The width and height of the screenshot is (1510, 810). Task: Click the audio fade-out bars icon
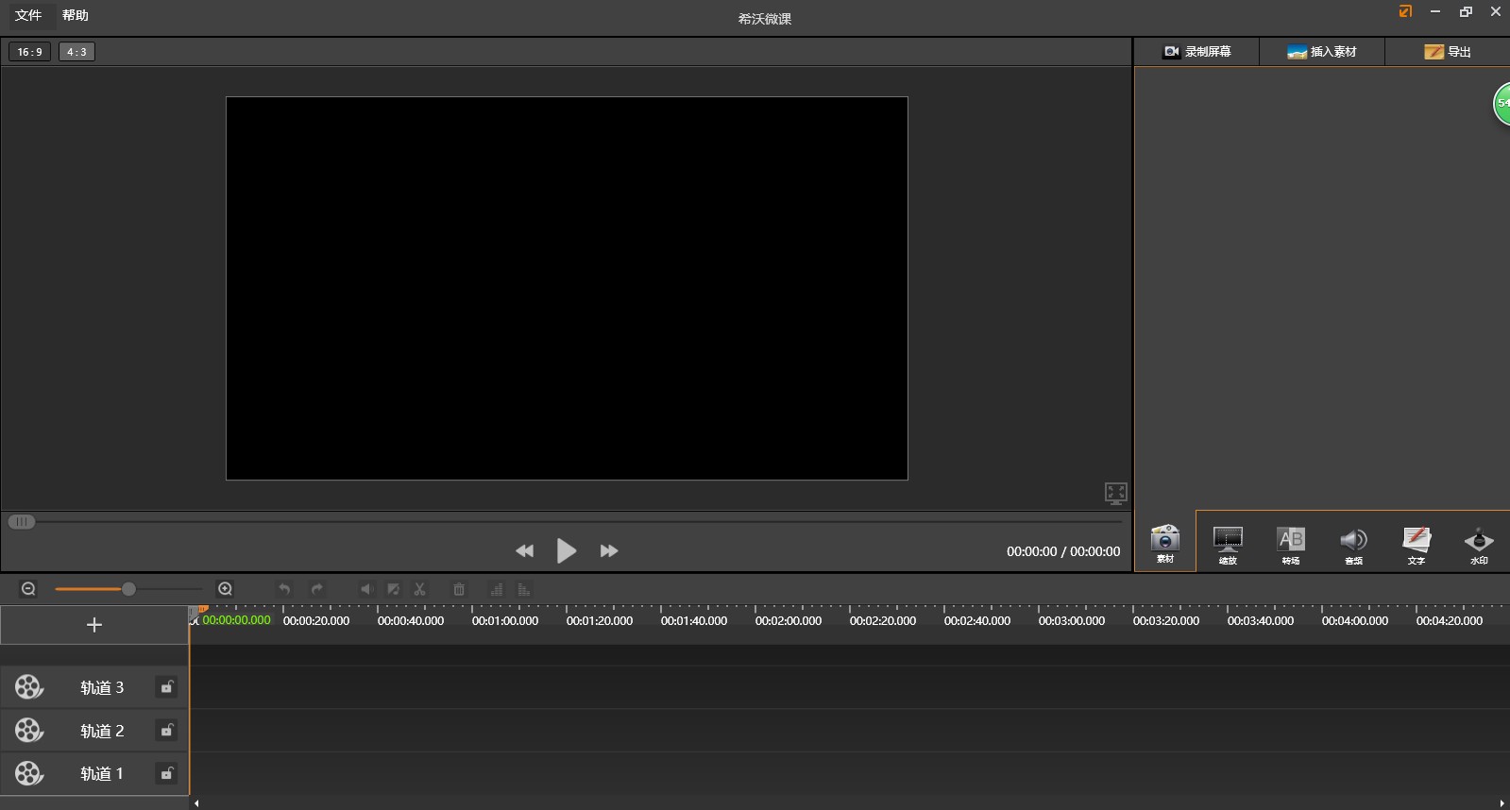point(524,589)
